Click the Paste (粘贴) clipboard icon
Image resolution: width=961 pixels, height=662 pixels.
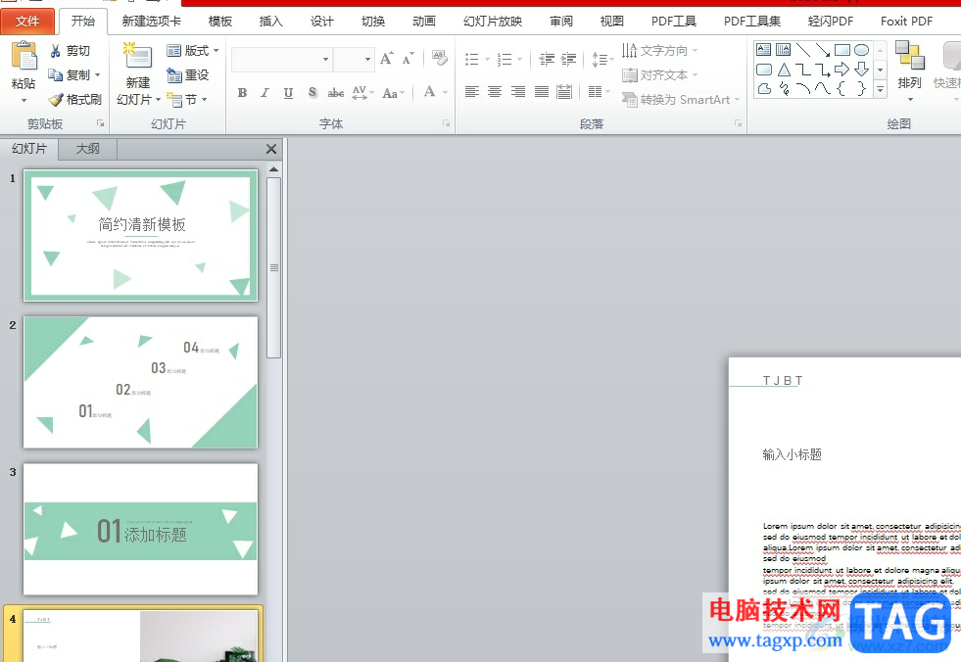coord(24,57)
